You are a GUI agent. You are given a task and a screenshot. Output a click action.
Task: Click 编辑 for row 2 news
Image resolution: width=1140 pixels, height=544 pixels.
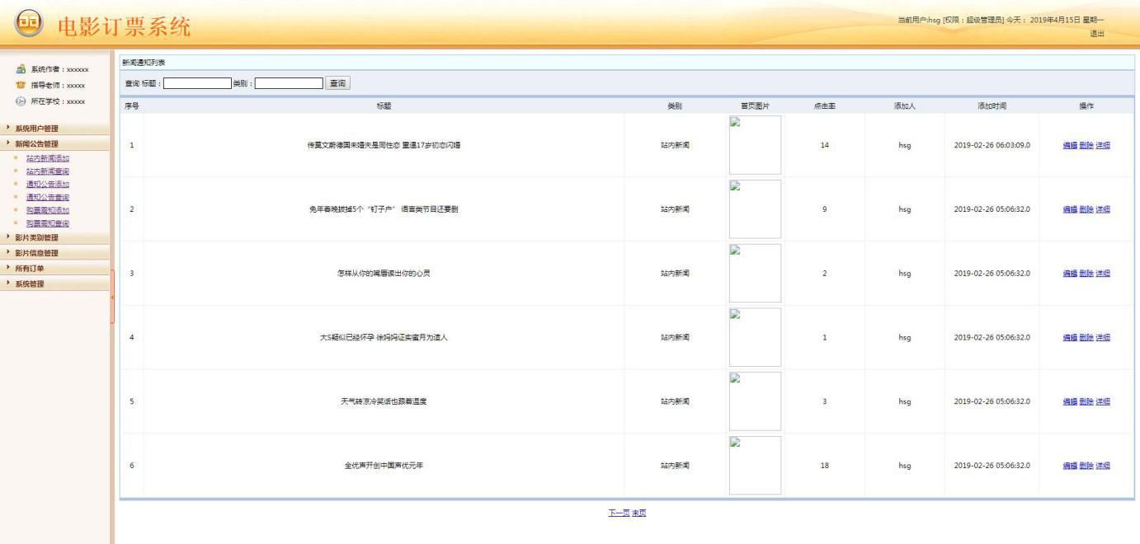coord(1070,209)
